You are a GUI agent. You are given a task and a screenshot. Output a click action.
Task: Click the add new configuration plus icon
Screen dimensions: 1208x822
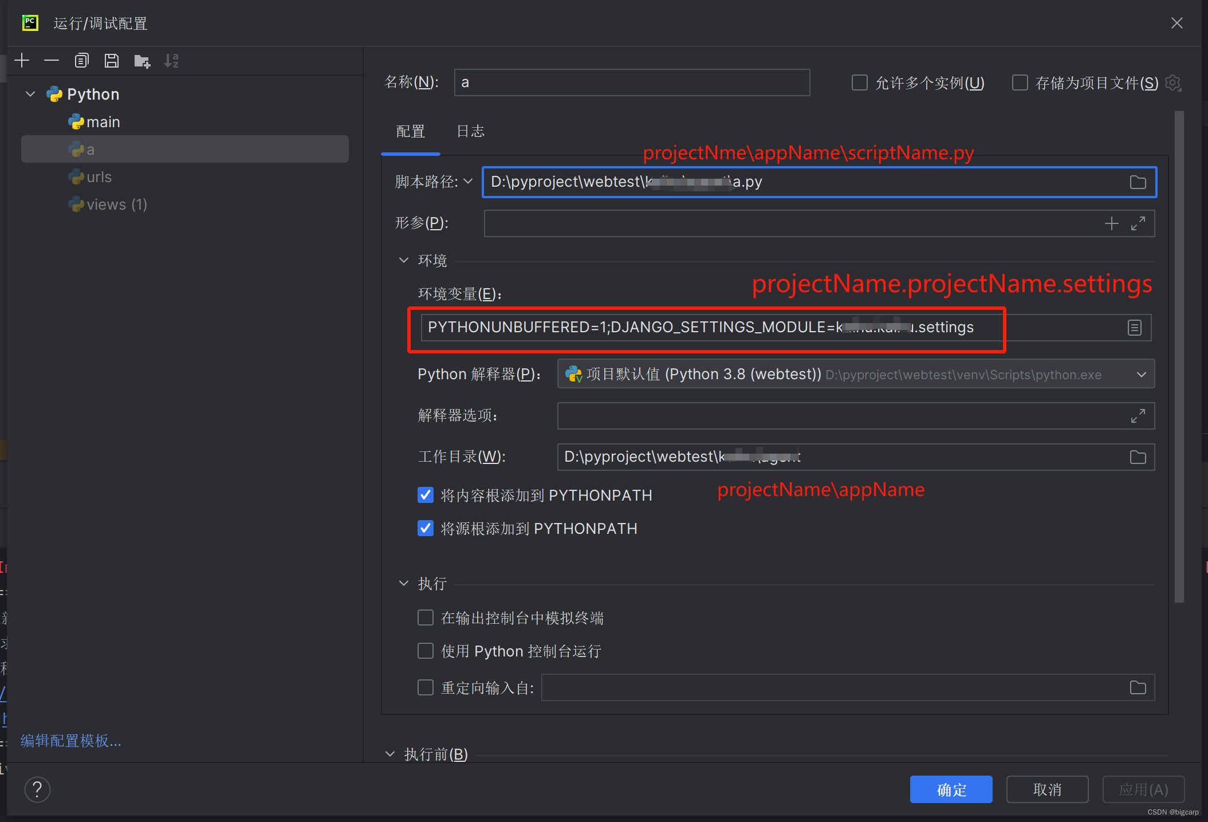coord(22,60)
